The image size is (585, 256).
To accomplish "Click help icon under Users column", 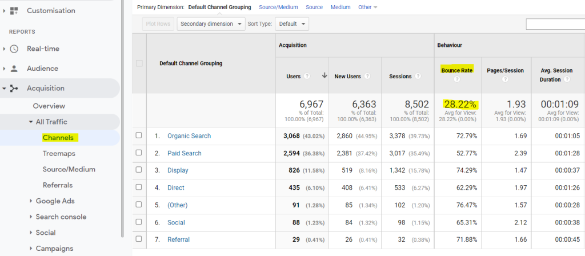I will coord(307,76).
